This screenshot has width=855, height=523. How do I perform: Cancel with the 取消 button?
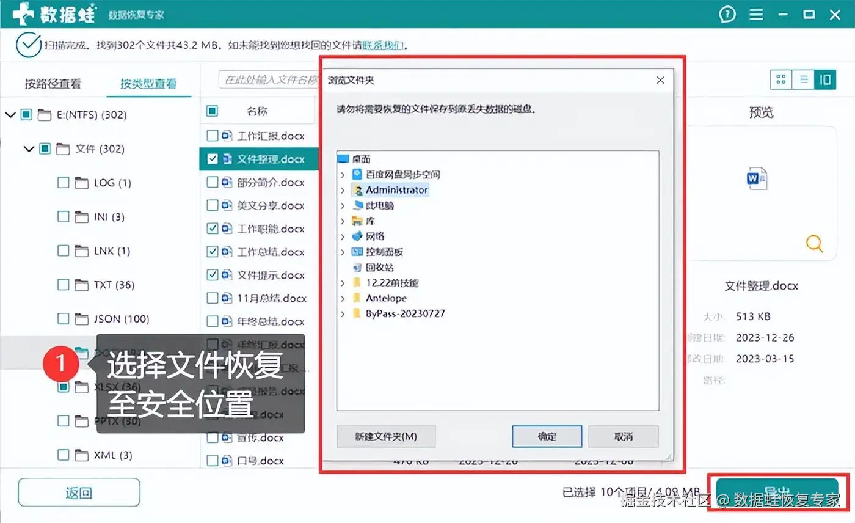coord(624,436)
